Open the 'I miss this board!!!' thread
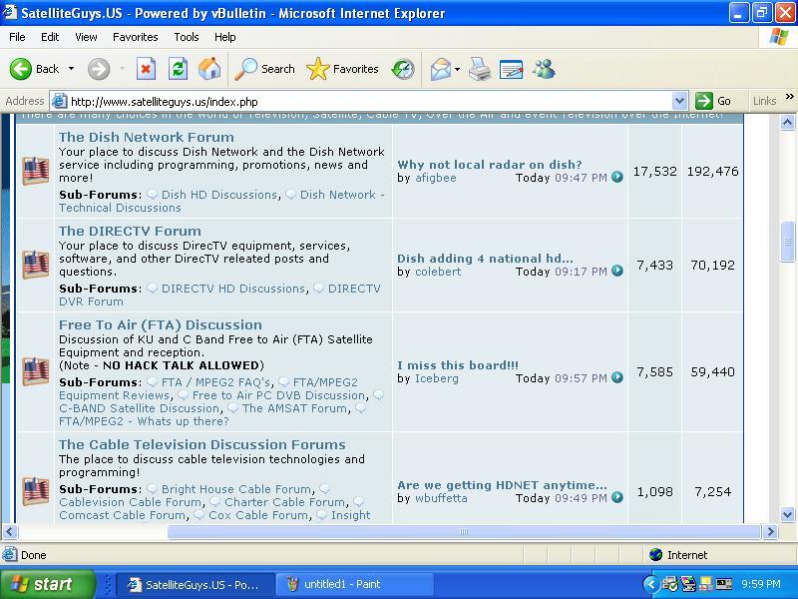The width and height of the screenshot is (798, 599). (458, 365)
